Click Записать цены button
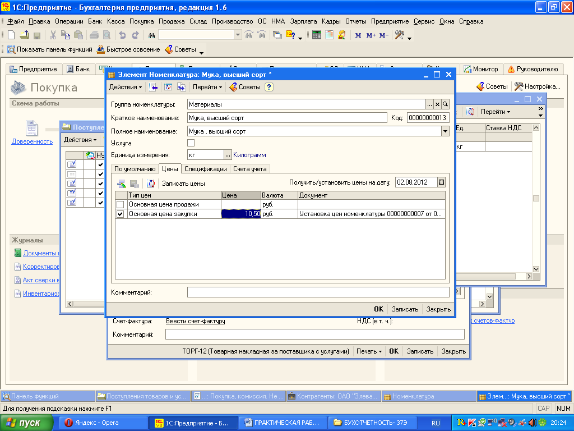This screenshot has width=574, height=431. pos(183,184)
